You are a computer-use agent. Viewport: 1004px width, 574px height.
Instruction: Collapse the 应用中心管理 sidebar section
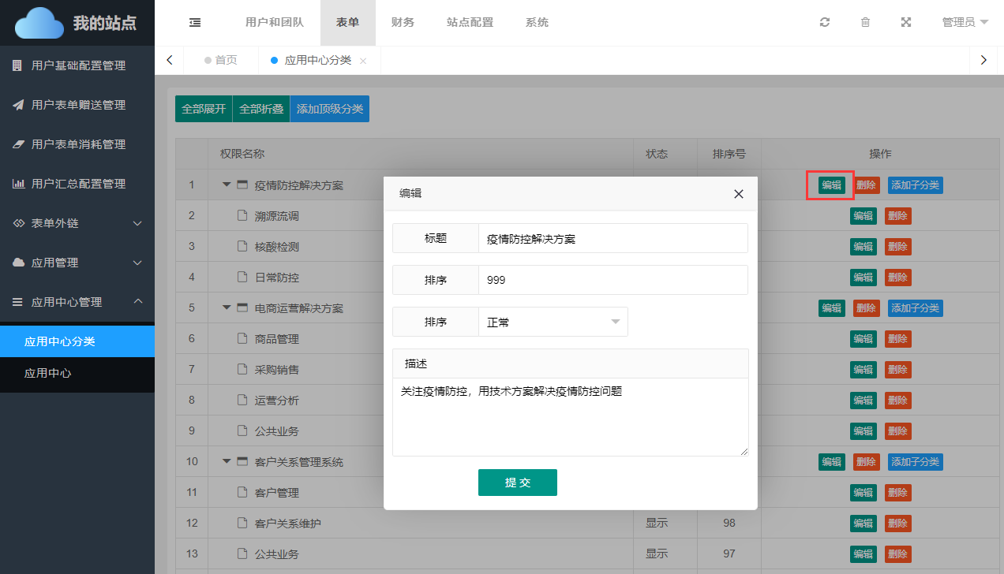(77, 302)
